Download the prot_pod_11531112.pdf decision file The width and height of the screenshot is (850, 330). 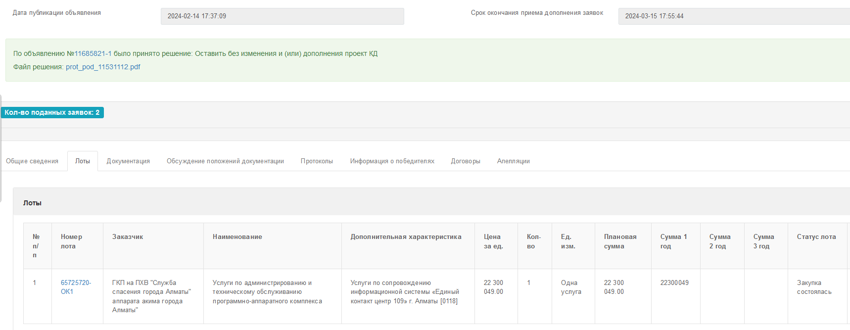[x=103, y=67]
